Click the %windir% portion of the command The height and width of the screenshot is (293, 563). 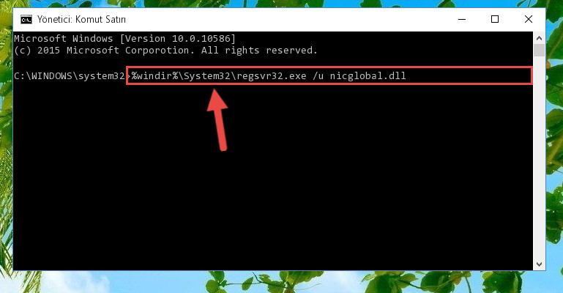tap(155, 75)
